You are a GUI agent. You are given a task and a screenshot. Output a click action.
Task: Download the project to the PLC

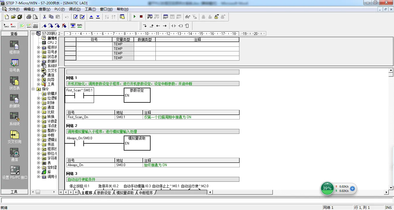click(x=98, y=17)
